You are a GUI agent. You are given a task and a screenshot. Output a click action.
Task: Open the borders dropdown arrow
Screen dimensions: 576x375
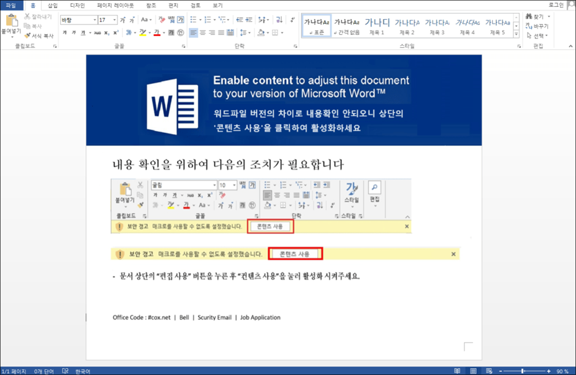pos(282,32)
